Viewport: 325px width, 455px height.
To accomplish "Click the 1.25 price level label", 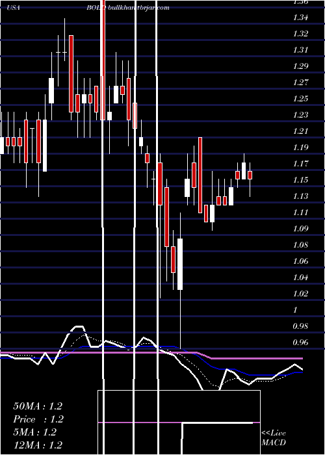I will 300,99.
